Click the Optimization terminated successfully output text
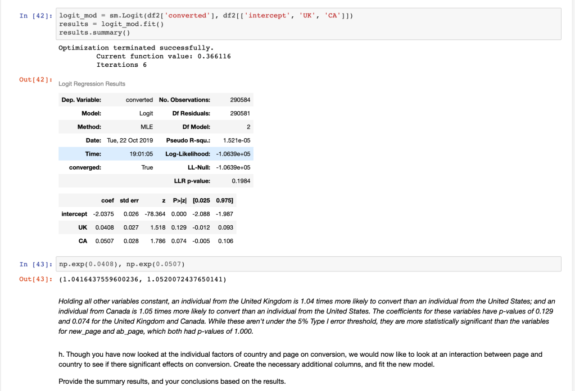This screenshot has height=391, width=575. tap(136, 48)
